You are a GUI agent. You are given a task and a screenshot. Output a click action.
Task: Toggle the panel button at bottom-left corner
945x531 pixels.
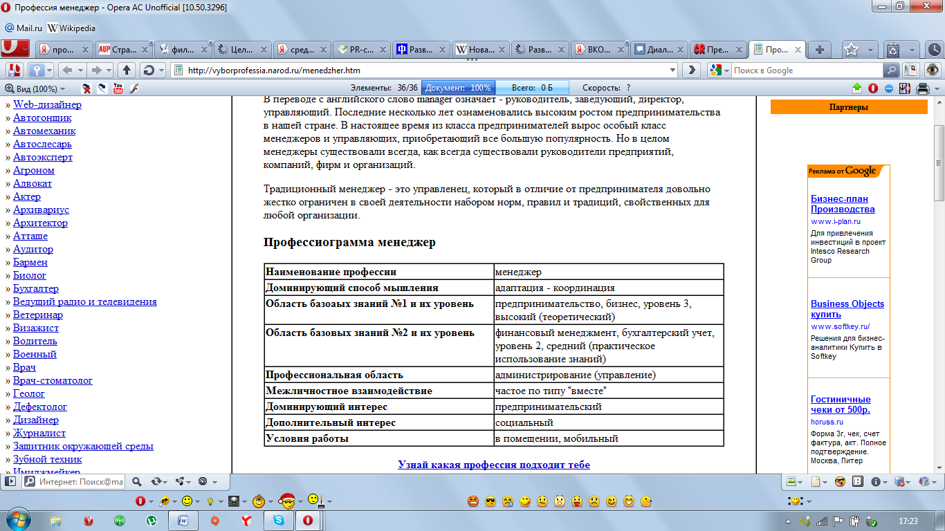coord(10,481)
